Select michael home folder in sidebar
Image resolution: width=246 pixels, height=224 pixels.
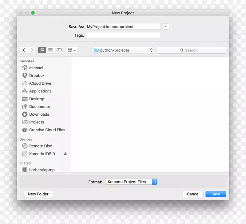click(x=44, y=68)
